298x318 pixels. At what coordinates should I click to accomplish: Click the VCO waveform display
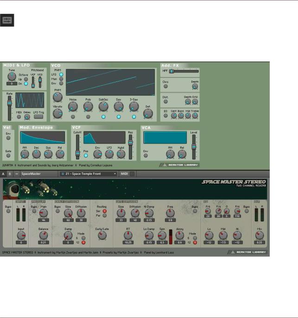(x=110, y=83)
